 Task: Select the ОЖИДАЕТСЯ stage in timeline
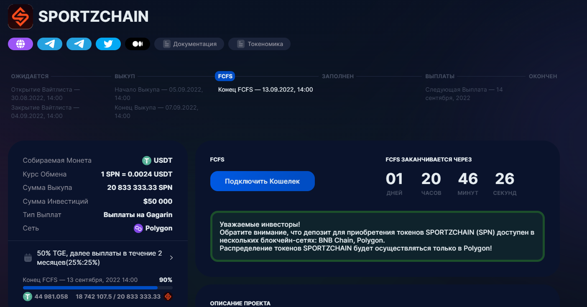pyautogui.click(x=30, y=77)
